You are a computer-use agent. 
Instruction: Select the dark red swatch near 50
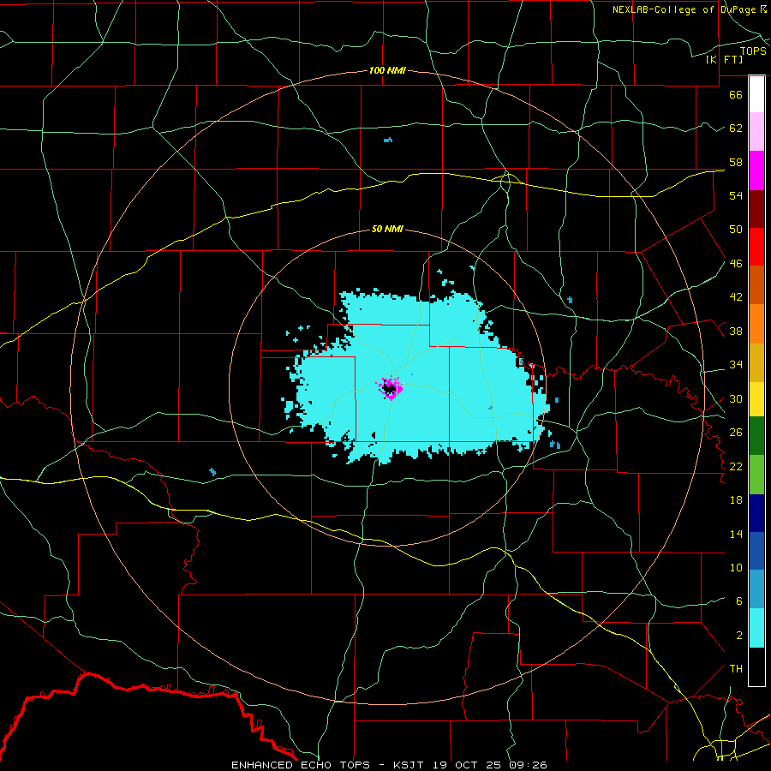pos(756,209)
